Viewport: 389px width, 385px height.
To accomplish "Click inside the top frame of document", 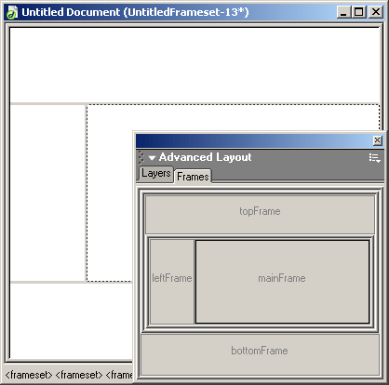I will [194, 65].
